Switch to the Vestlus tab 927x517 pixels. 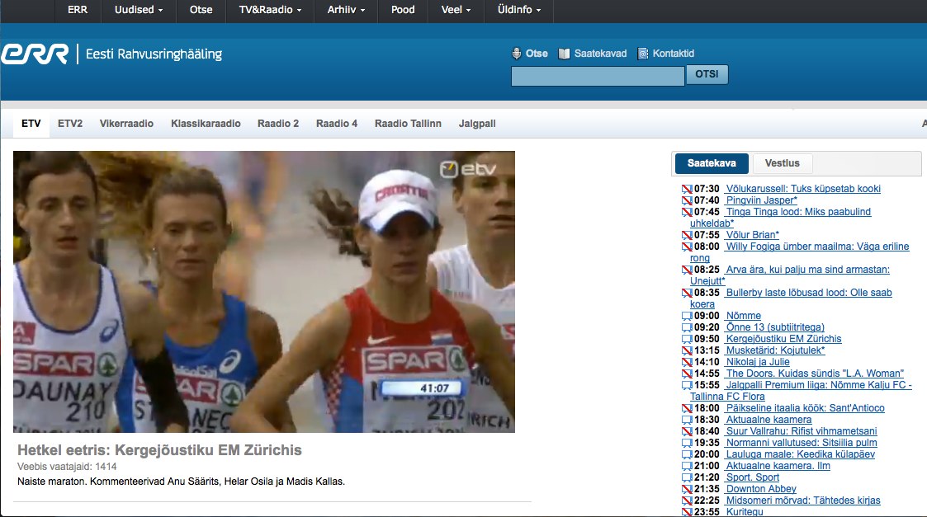783,163
